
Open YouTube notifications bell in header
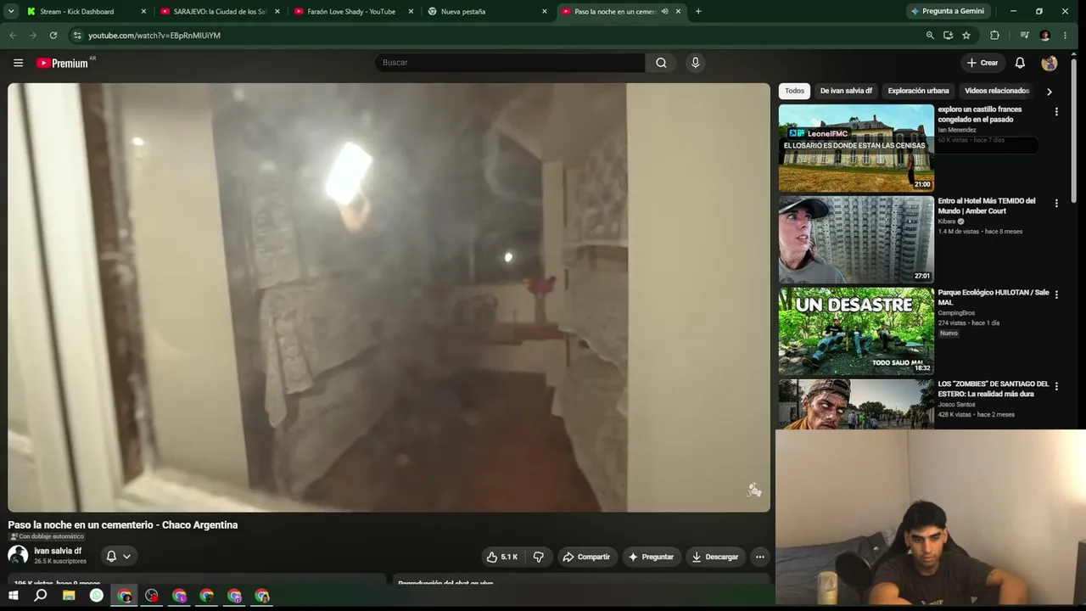[x=1020, y=63]
